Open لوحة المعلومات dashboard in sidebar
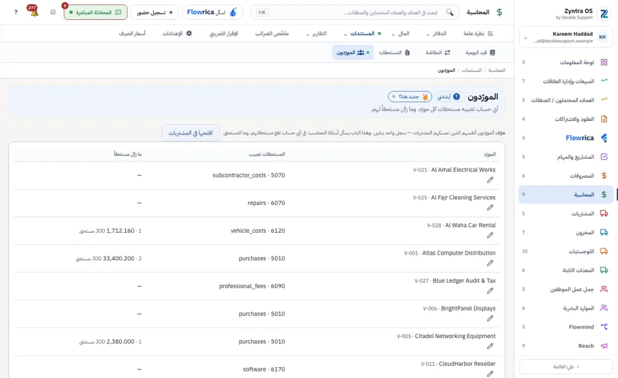Image resolution: width=618 pixels, height=378 pixels. tap(566, 62)
